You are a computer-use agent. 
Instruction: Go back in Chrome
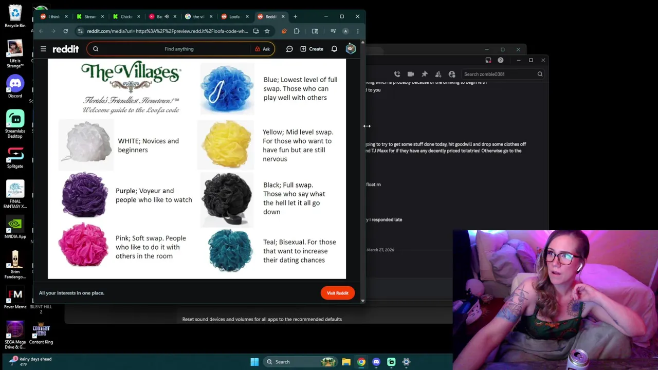[41, 31]
